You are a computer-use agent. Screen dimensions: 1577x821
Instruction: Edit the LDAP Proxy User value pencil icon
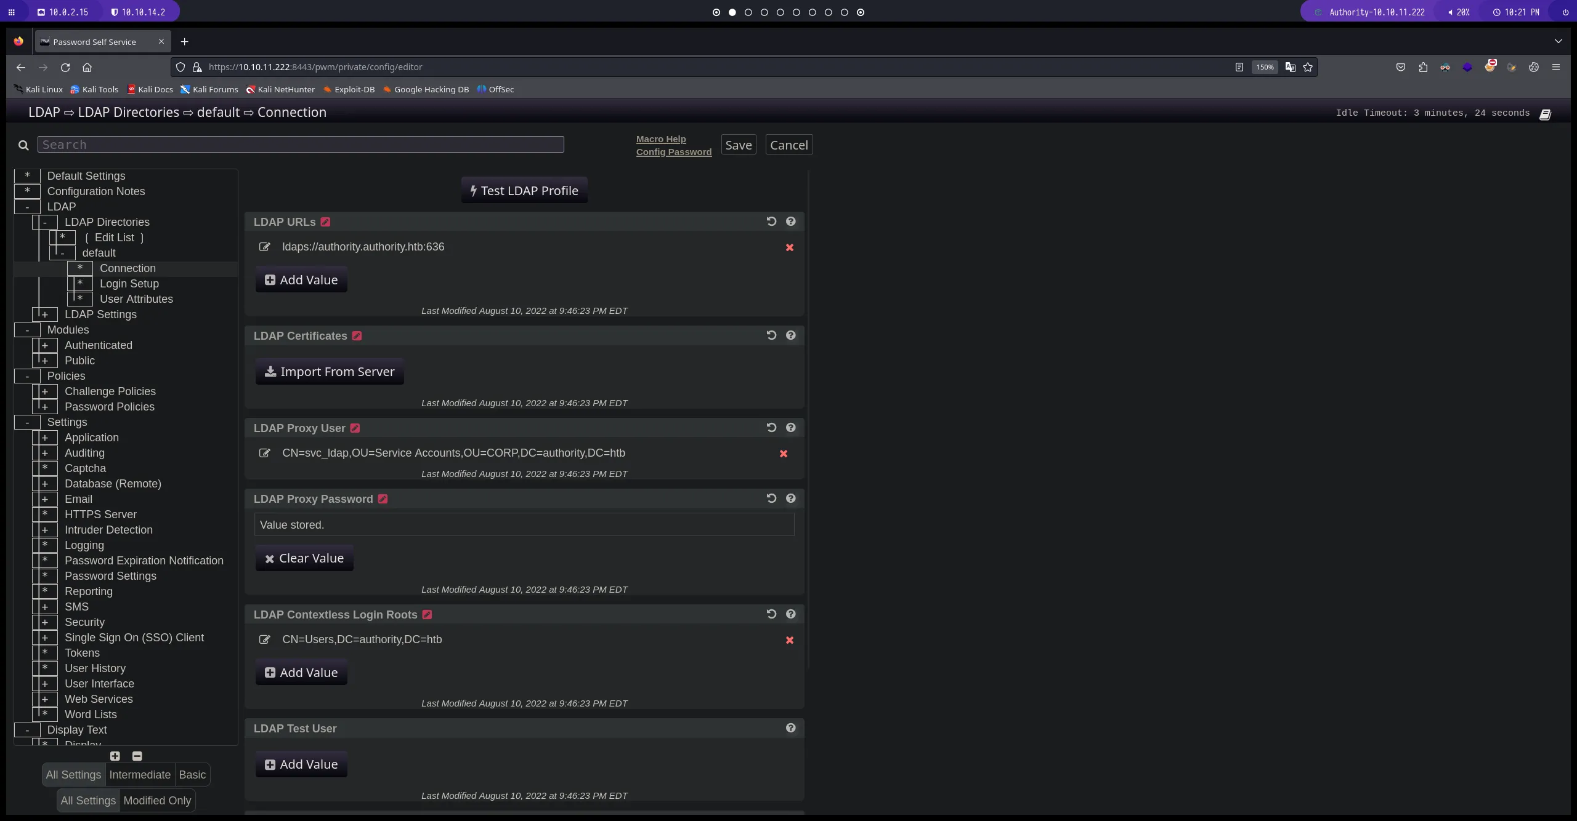pyautogui.click(x=265, y=453)
